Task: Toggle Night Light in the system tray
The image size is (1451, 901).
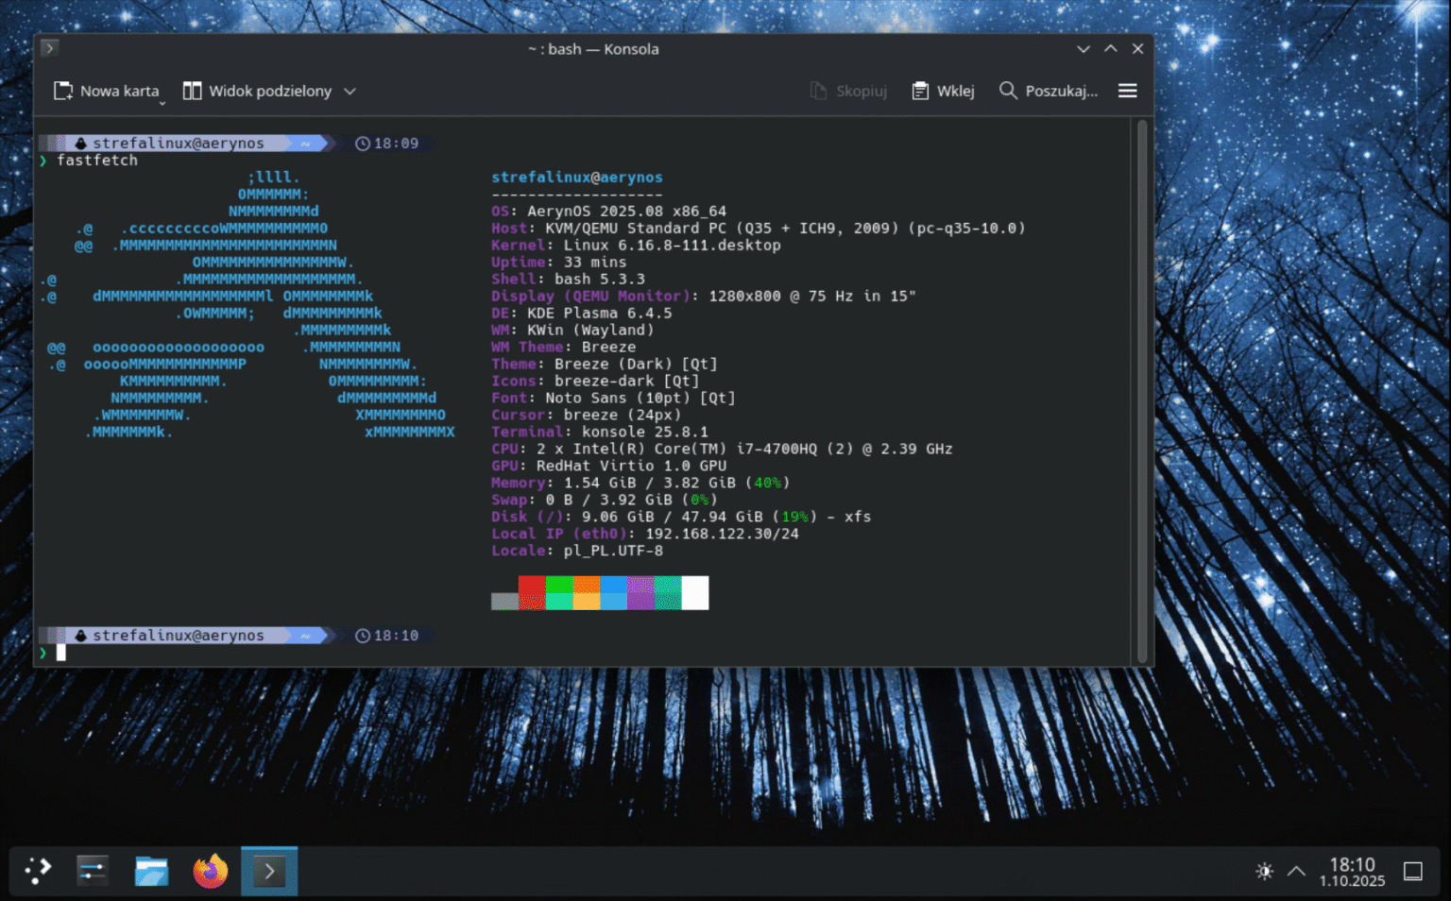Action: [1263, 870]
